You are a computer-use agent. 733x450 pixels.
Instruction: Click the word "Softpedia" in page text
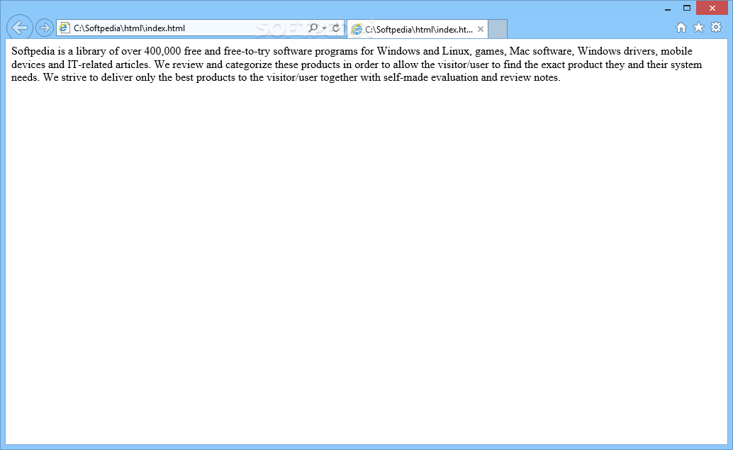pos(33,52)
